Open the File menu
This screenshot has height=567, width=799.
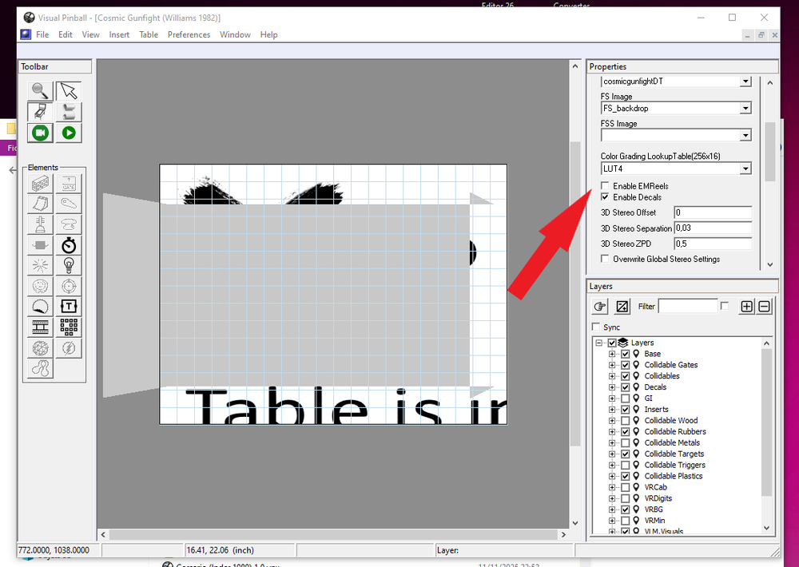(x=42, y=34)
